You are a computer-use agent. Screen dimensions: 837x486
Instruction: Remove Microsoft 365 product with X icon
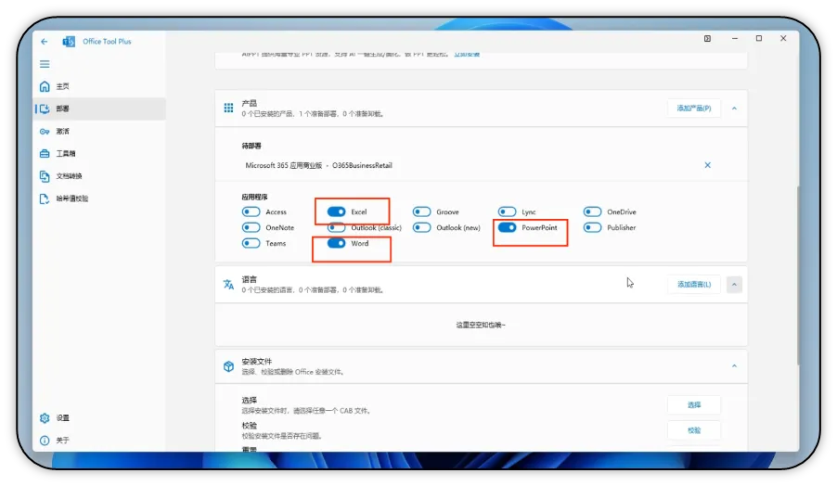click(707, 165)
